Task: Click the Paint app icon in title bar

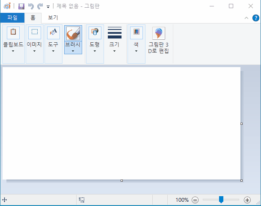Action: 7,6
